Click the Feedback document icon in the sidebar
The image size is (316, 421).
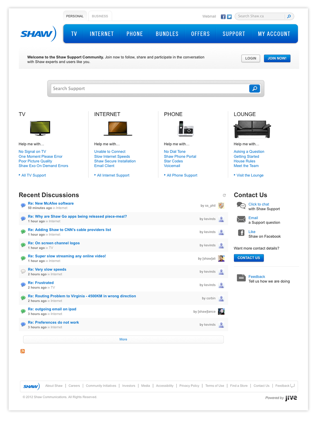coord(241,278)
